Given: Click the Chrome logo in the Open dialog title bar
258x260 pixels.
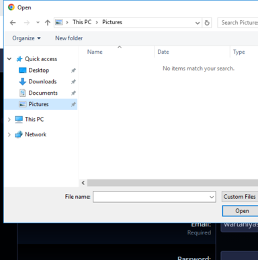Looking at the screenshot, I should pyautogui.click(x=11, y=7).
